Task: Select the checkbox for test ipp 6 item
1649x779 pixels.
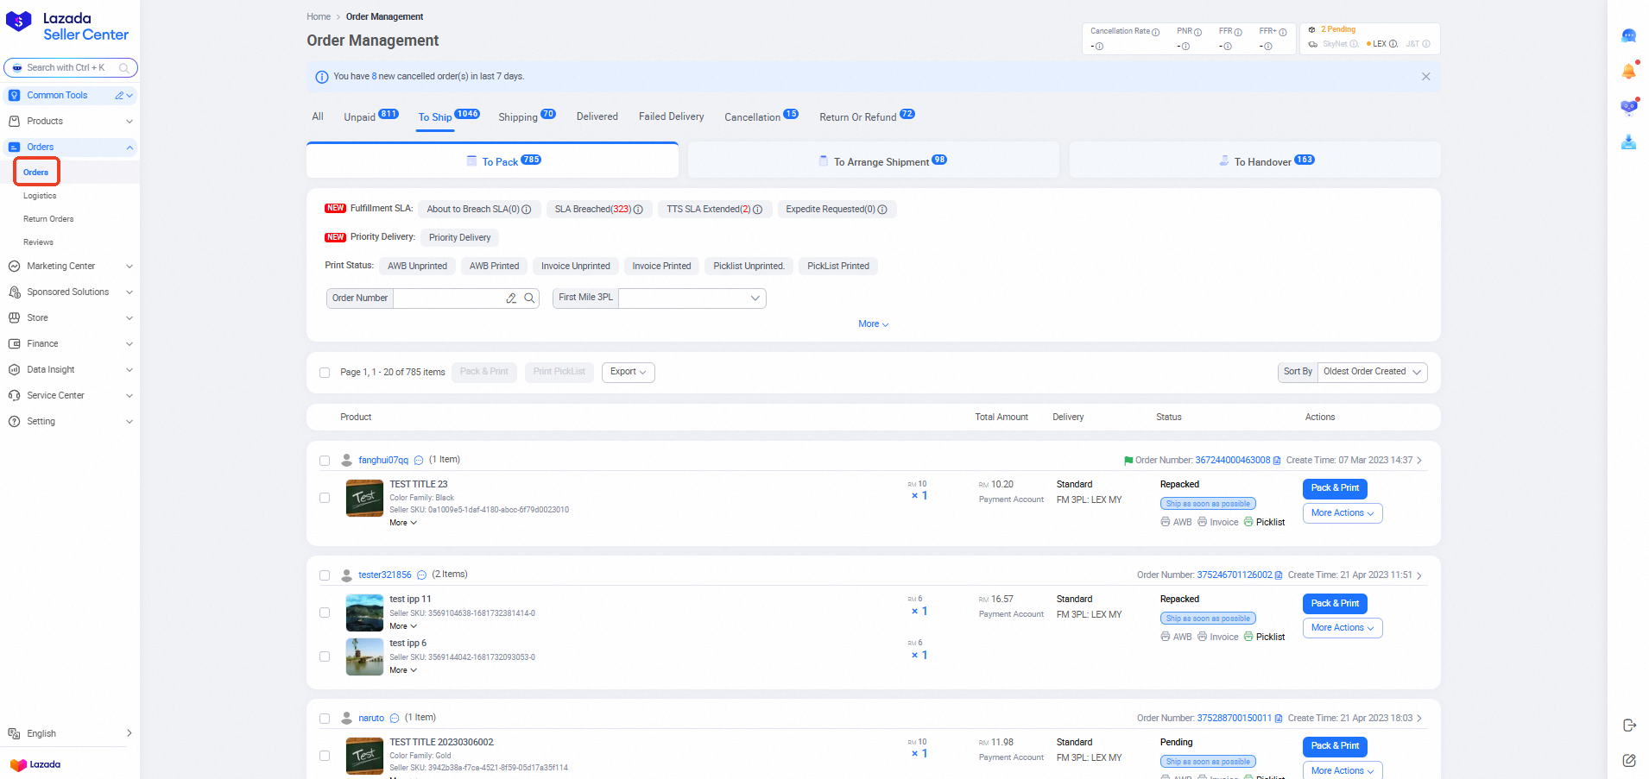Action: pos(325,656)
